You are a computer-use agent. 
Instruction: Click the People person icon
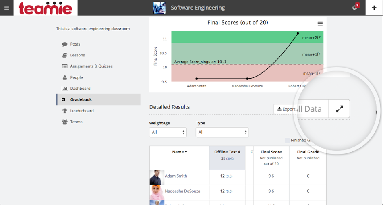click(65, 77)
